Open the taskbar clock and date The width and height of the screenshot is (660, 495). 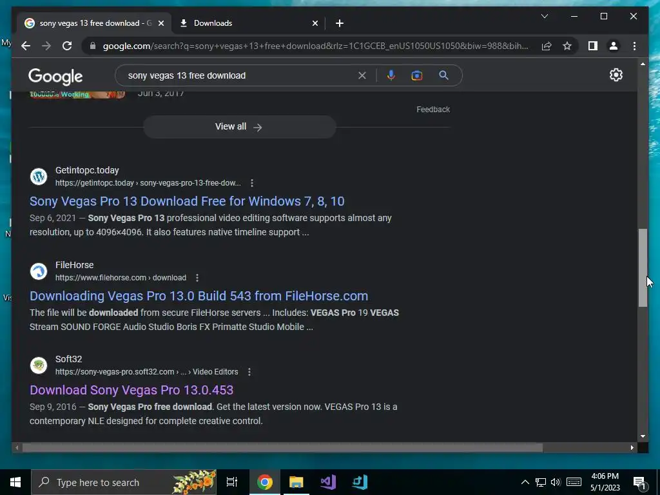tap(605, 482)
